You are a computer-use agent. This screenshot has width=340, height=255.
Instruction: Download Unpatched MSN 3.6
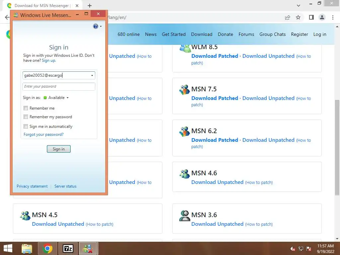[x=217, y=224]
